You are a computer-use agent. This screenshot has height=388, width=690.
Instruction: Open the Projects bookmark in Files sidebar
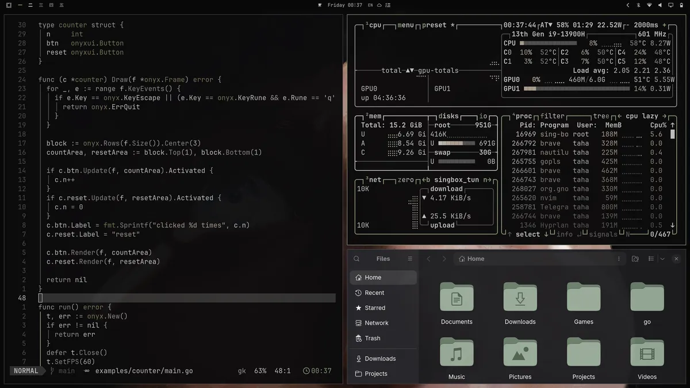point(383,374)
